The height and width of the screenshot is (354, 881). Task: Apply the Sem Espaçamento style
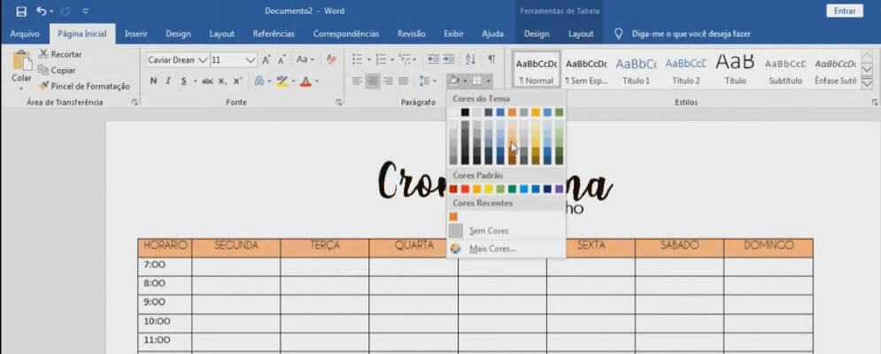(586, 70)
